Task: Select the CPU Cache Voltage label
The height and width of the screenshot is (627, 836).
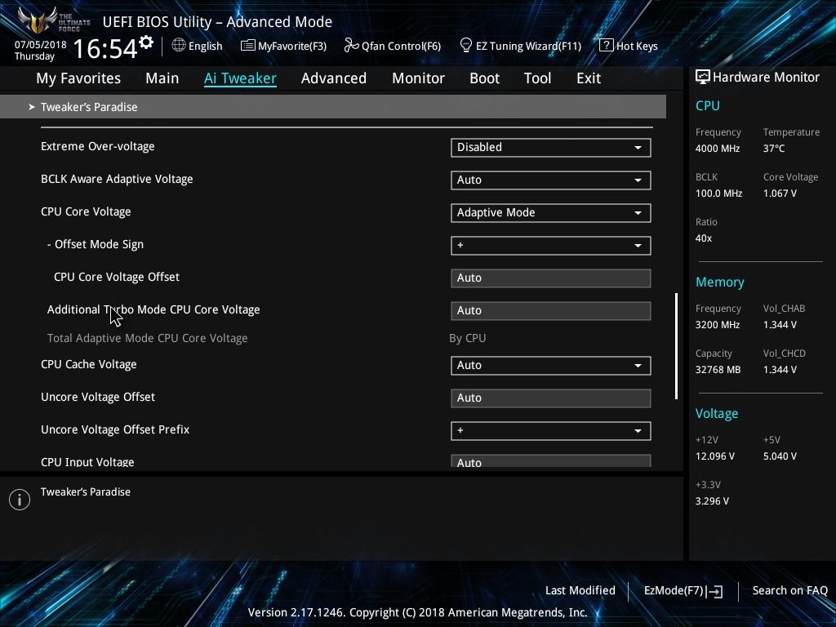Action: click(88, 364)
